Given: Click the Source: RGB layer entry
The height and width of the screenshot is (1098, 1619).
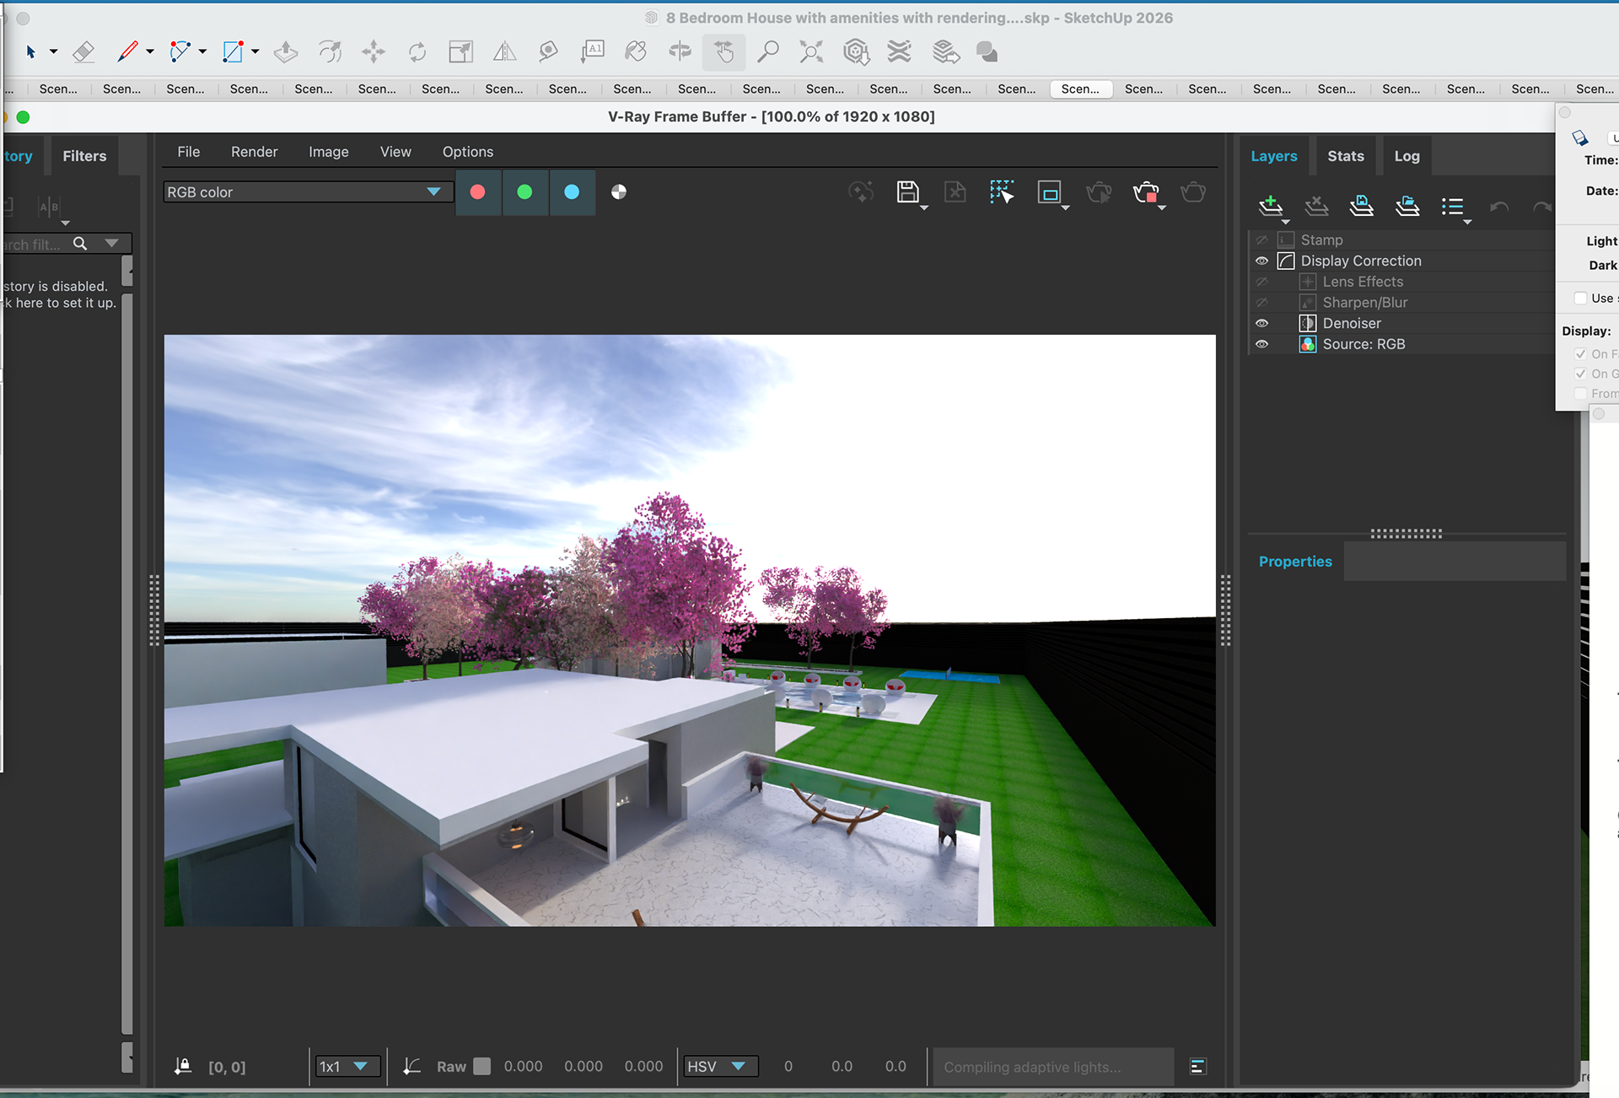Looking at the screenshot, I should coord(1364,344).
